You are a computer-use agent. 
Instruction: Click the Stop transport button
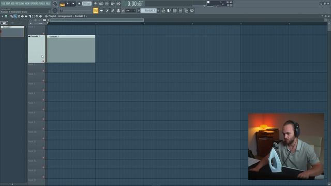pos(73,4)
